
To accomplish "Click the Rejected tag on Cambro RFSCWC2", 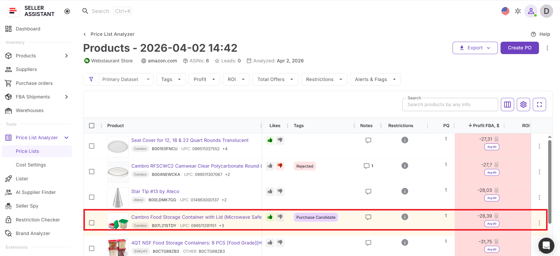I will click(305, 166).
